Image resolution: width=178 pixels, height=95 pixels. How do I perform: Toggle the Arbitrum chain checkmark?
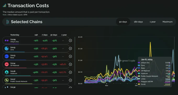click(70, 72)
